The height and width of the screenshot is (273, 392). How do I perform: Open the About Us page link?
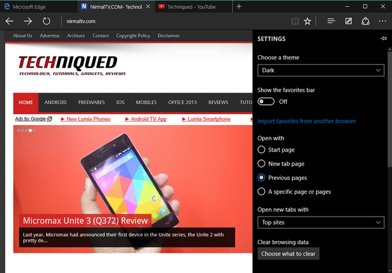click(x=23, y=36)
